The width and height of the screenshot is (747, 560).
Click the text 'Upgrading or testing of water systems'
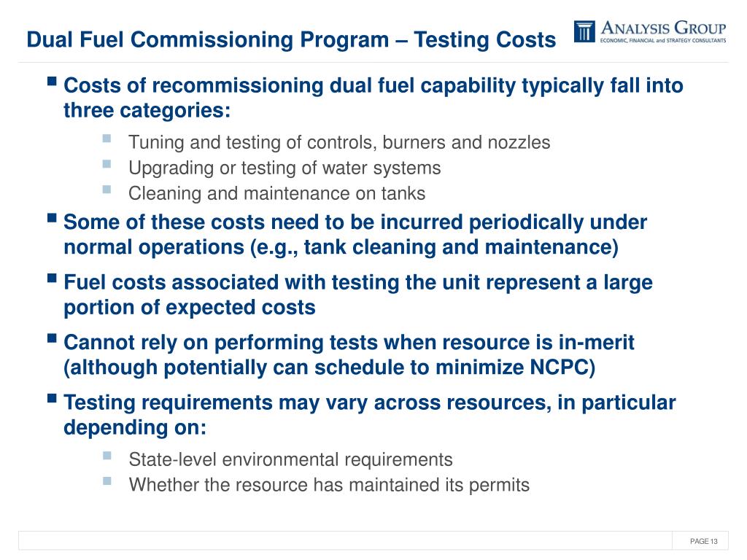click(285, 168)
